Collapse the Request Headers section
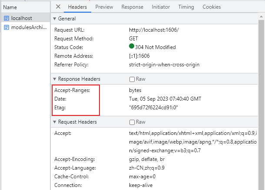The image size is (265, 190). coord(54,122)
